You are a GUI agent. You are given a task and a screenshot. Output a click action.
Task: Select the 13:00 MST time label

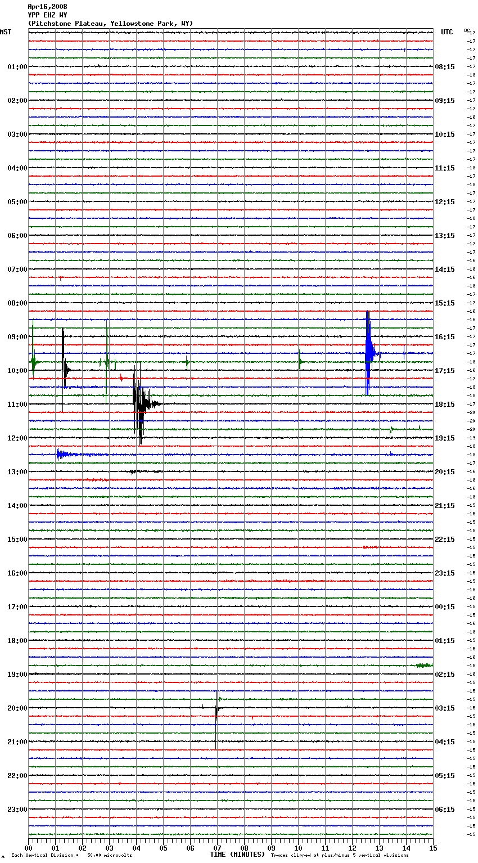click(x=17, y=472)
